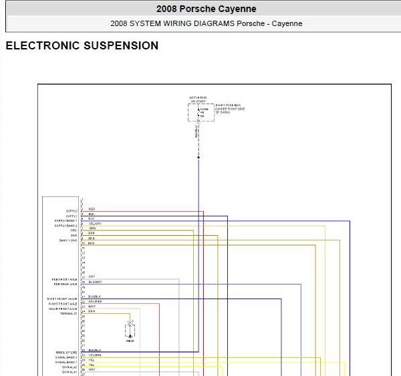
Task: Click the "SIGNAL BANK 1" pin description
Action: click(x=66, y=362)
